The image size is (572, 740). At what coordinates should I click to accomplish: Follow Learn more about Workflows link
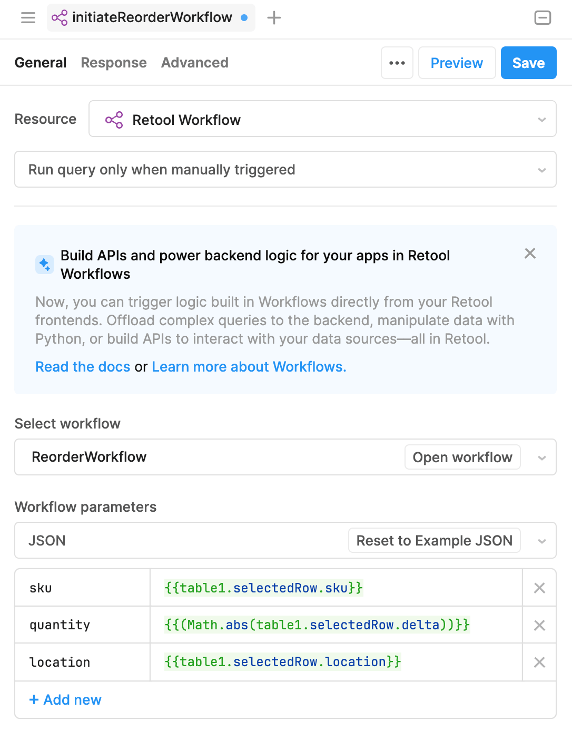249,367
